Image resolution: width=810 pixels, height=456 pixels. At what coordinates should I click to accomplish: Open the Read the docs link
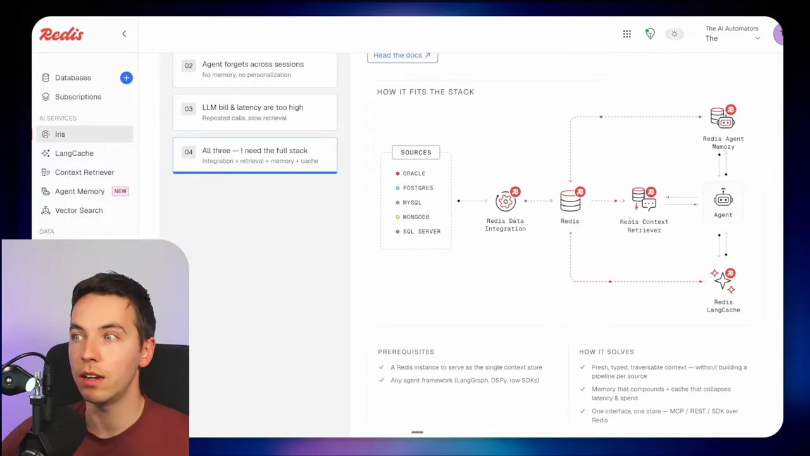[402, 55]
